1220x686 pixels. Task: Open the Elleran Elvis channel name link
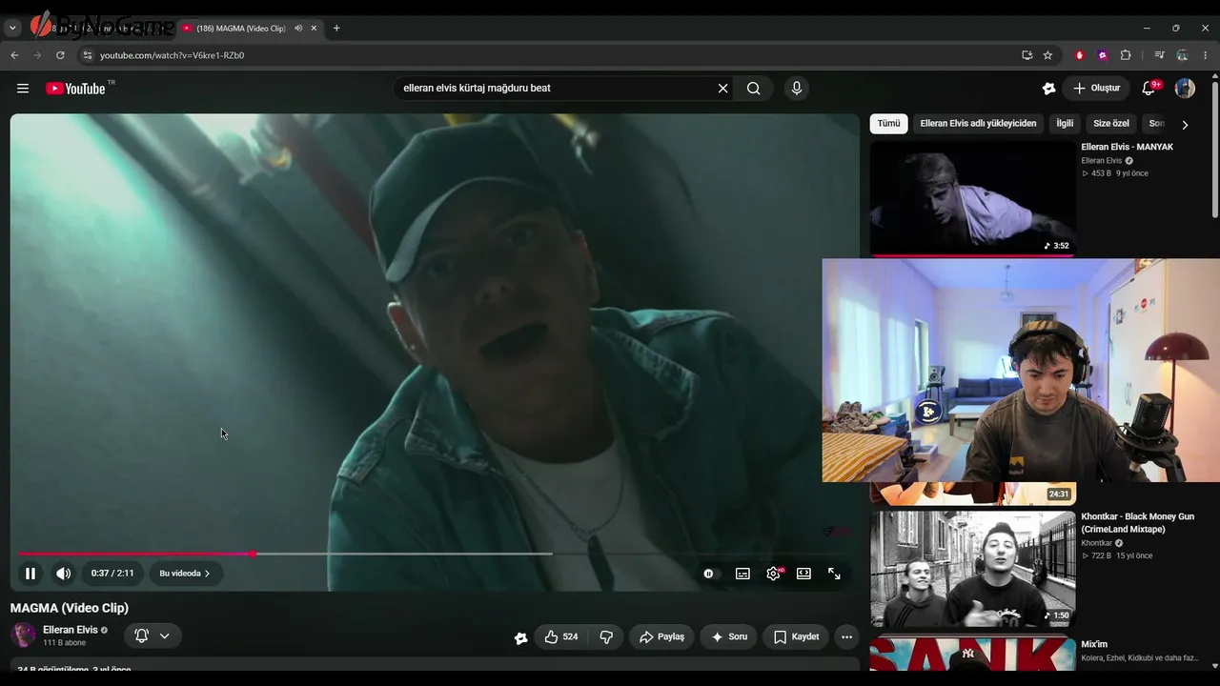click(70, 630)
